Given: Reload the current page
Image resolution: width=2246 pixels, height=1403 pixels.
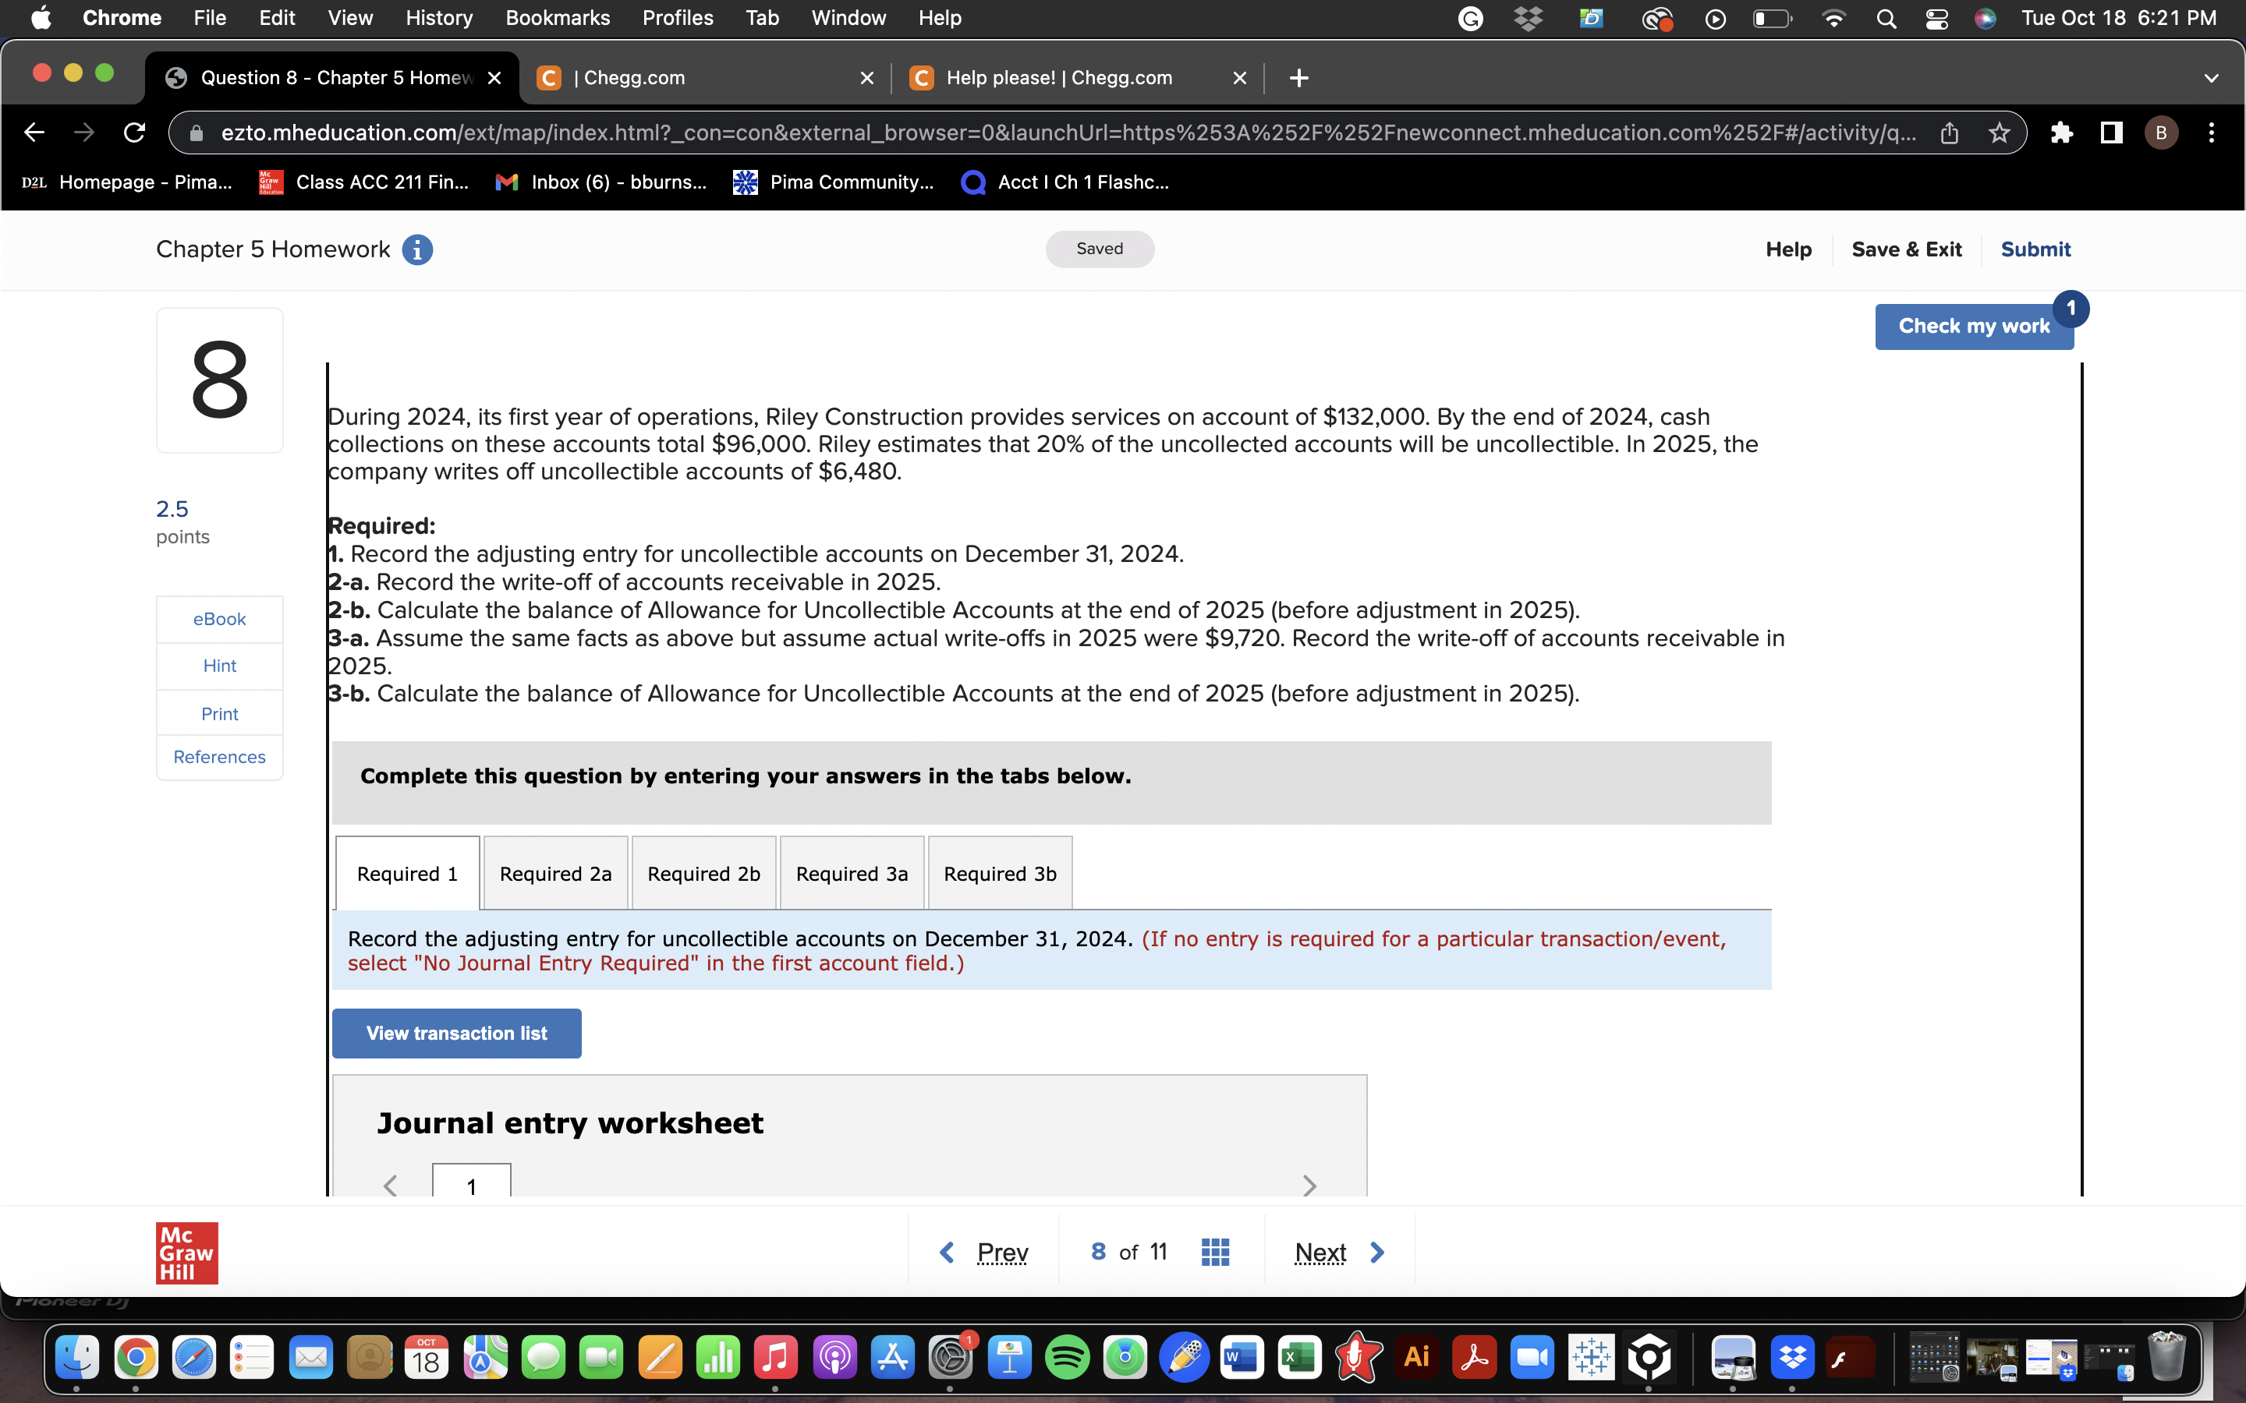Looking at the screenshot, I should tap(133, 133).
